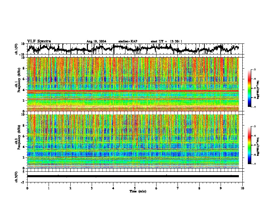The image size is (273, 211).
Task: Click the 6 kHz tick on ch.2 frequency axis
Action: 24,136
